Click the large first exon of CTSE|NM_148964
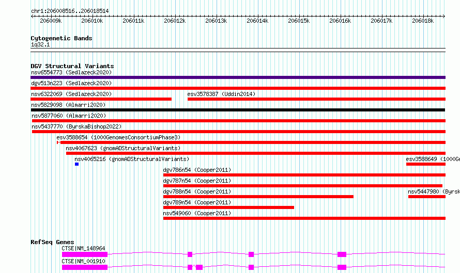 [x=85, y=254]
